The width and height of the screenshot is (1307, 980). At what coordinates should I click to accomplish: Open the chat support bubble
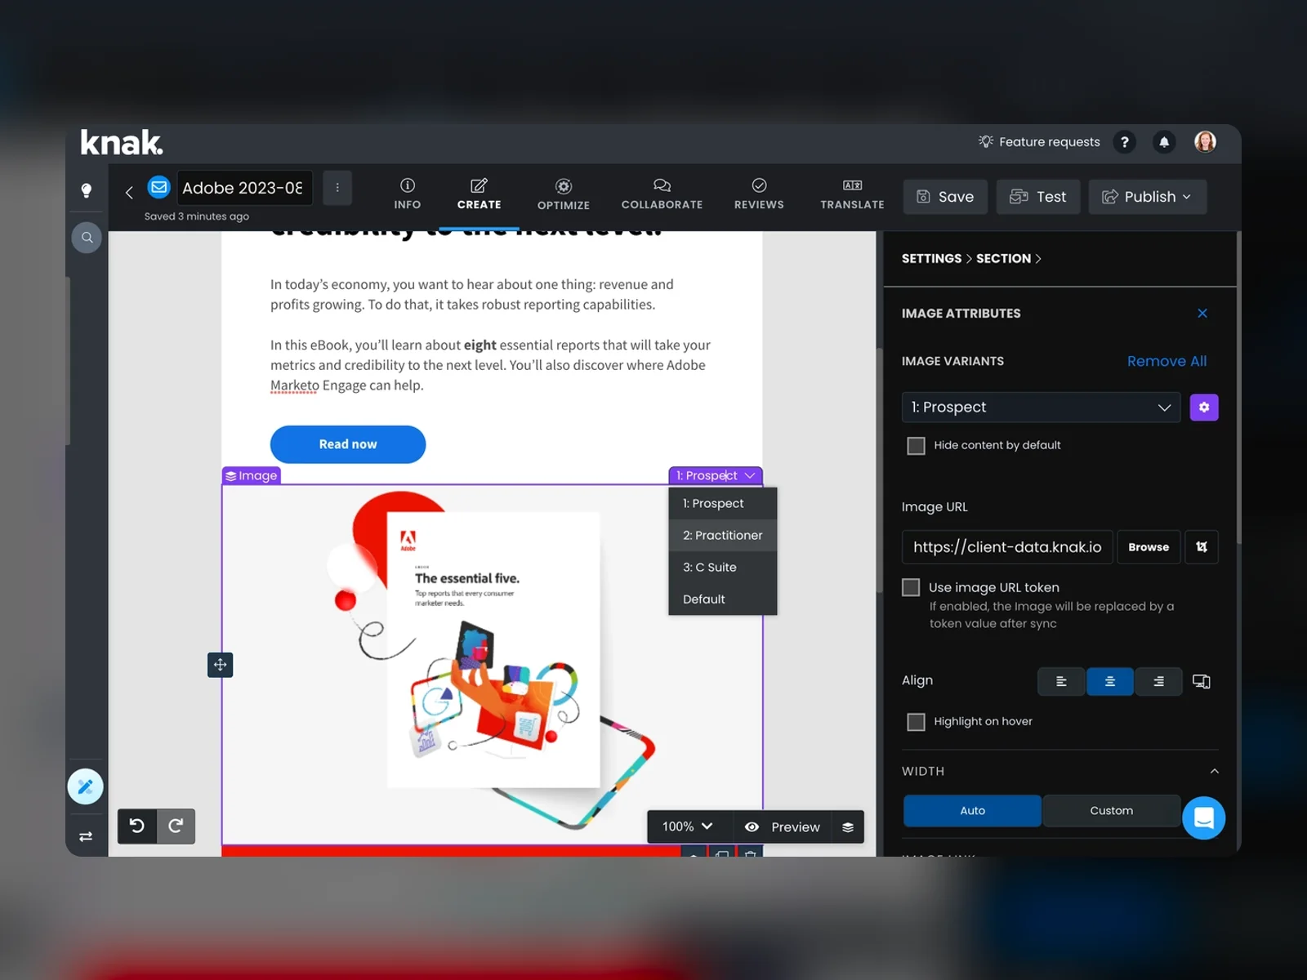pyautogui.click(x=1204, y=817)
